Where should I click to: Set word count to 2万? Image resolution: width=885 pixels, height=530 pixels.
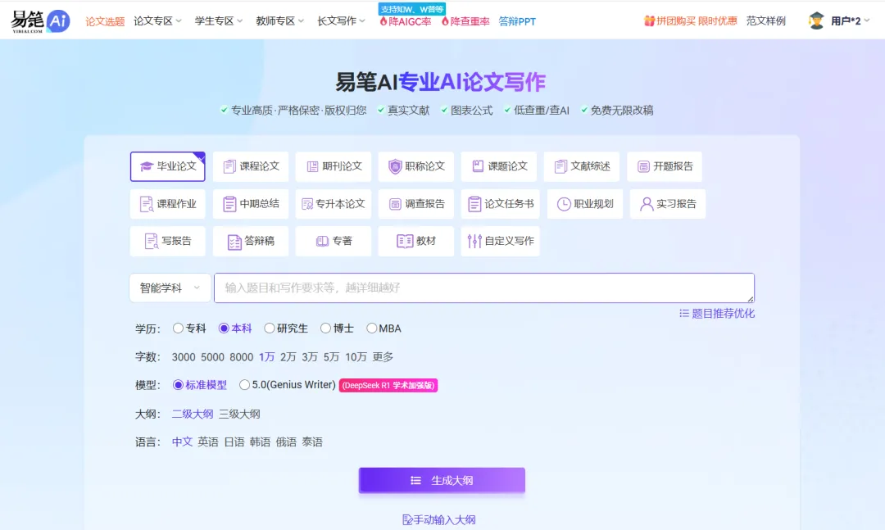pyautogui.click(x=288, y=356)
